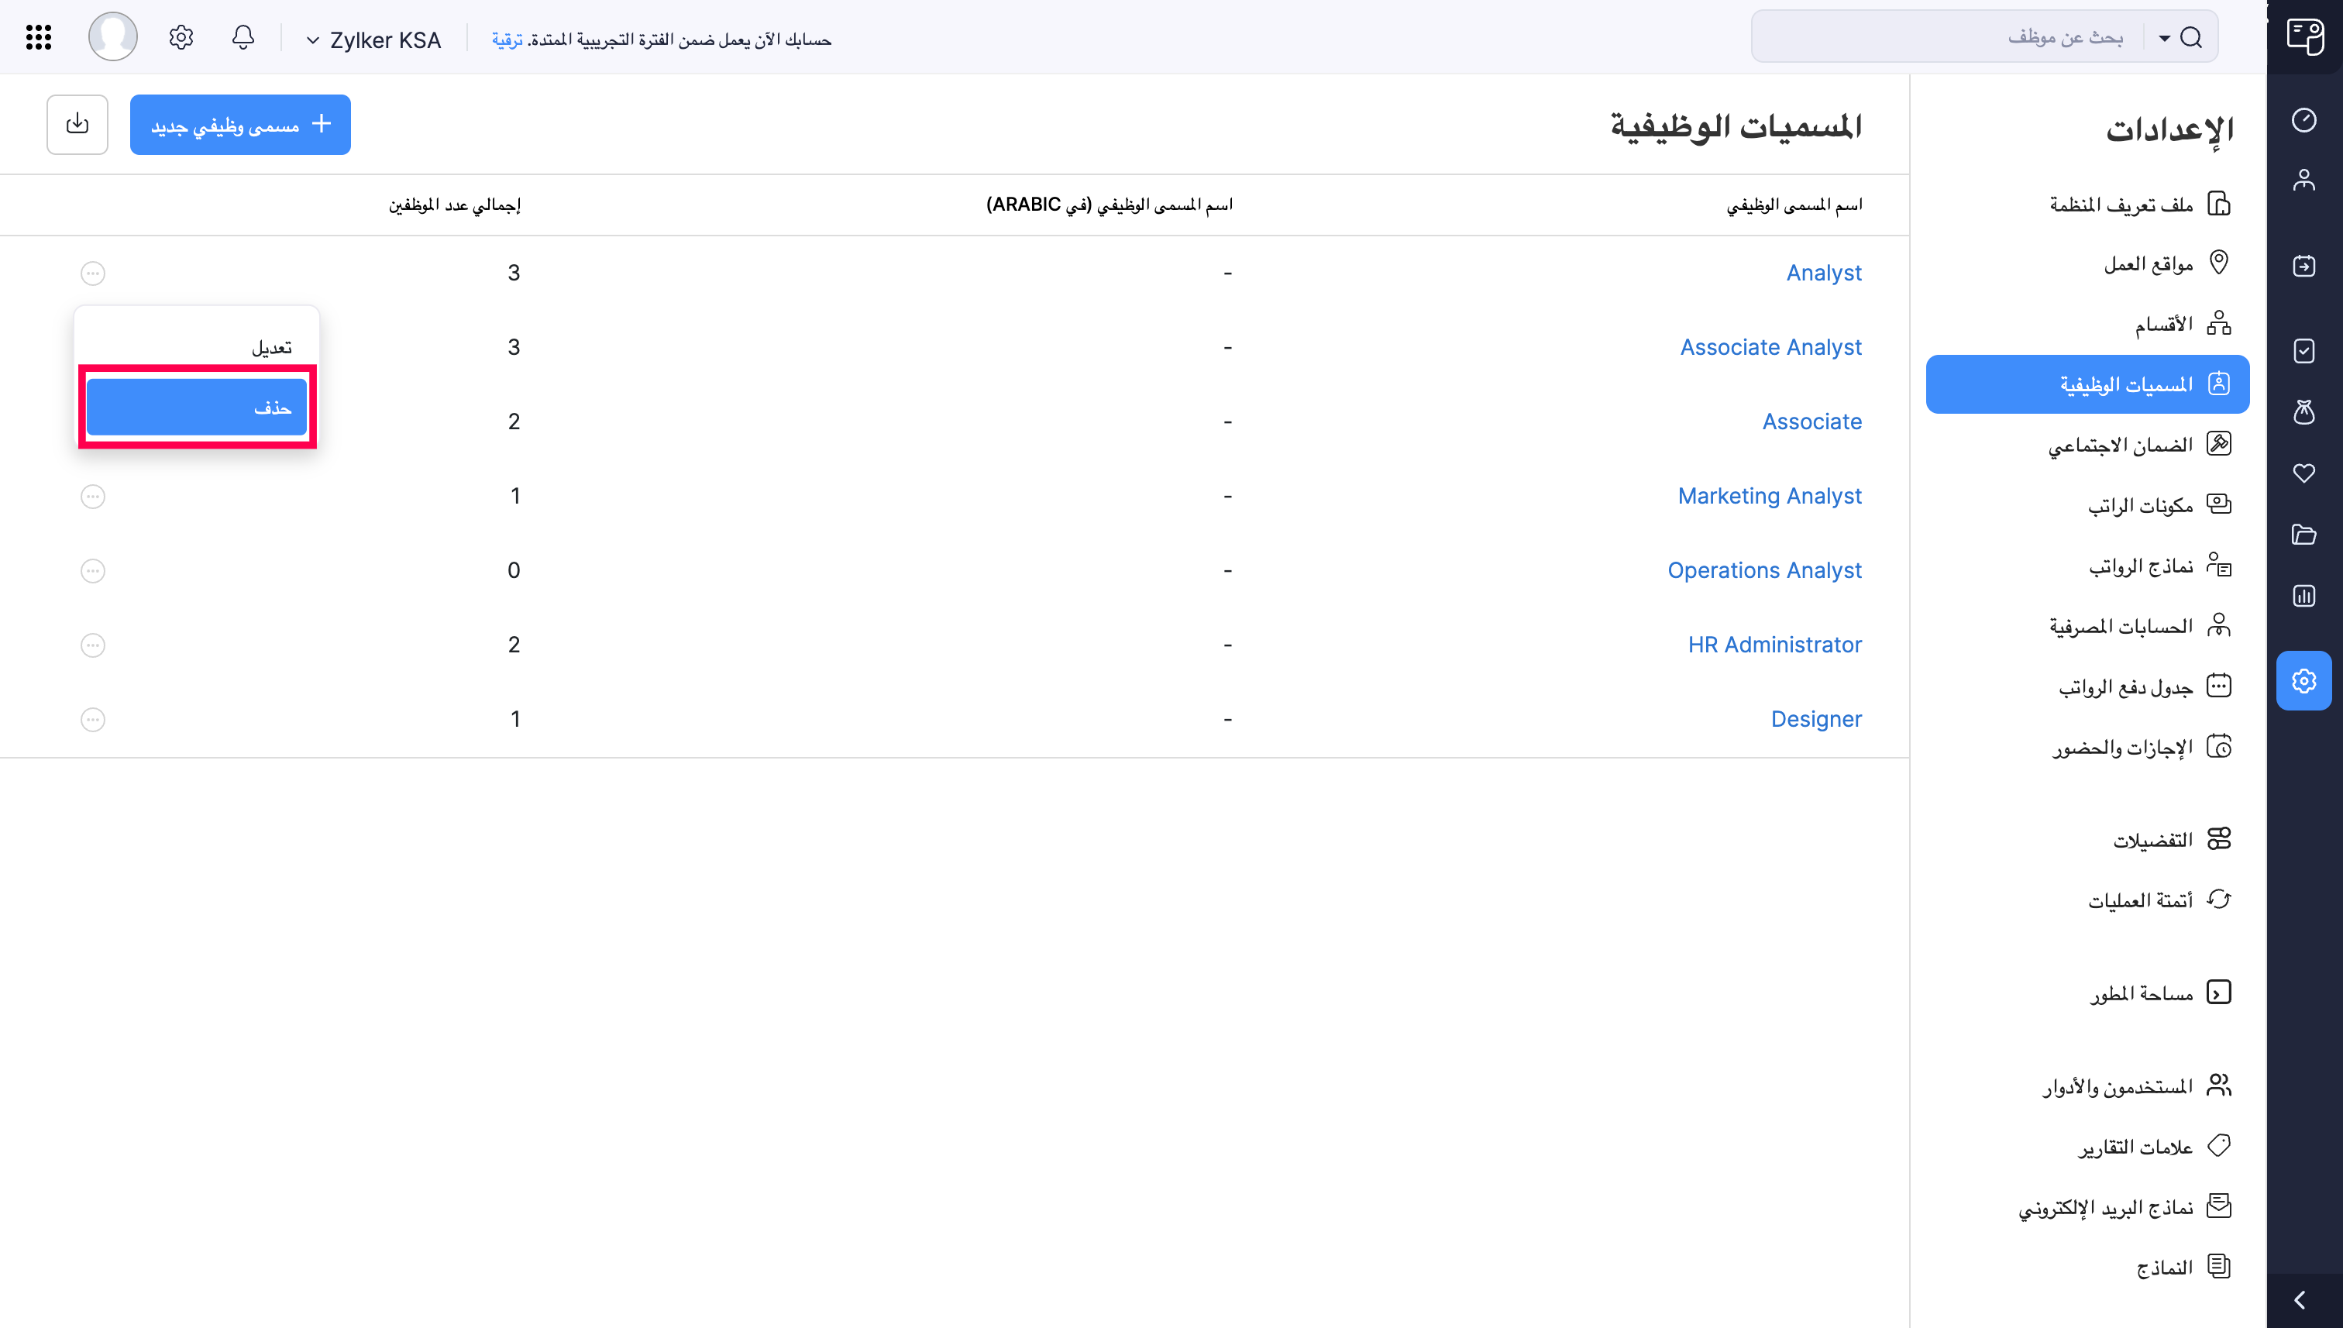Open the apps grid launcher icon
This screenshot has width=2343, height=1328.
37,36
